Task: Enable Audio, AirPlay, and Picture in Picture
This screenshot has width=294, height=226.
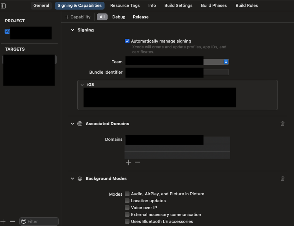Action: pos(127,194)
